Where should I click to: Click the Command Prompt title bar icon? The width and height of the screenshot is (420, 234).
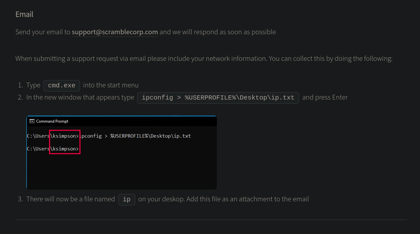[x=32, y=121]
